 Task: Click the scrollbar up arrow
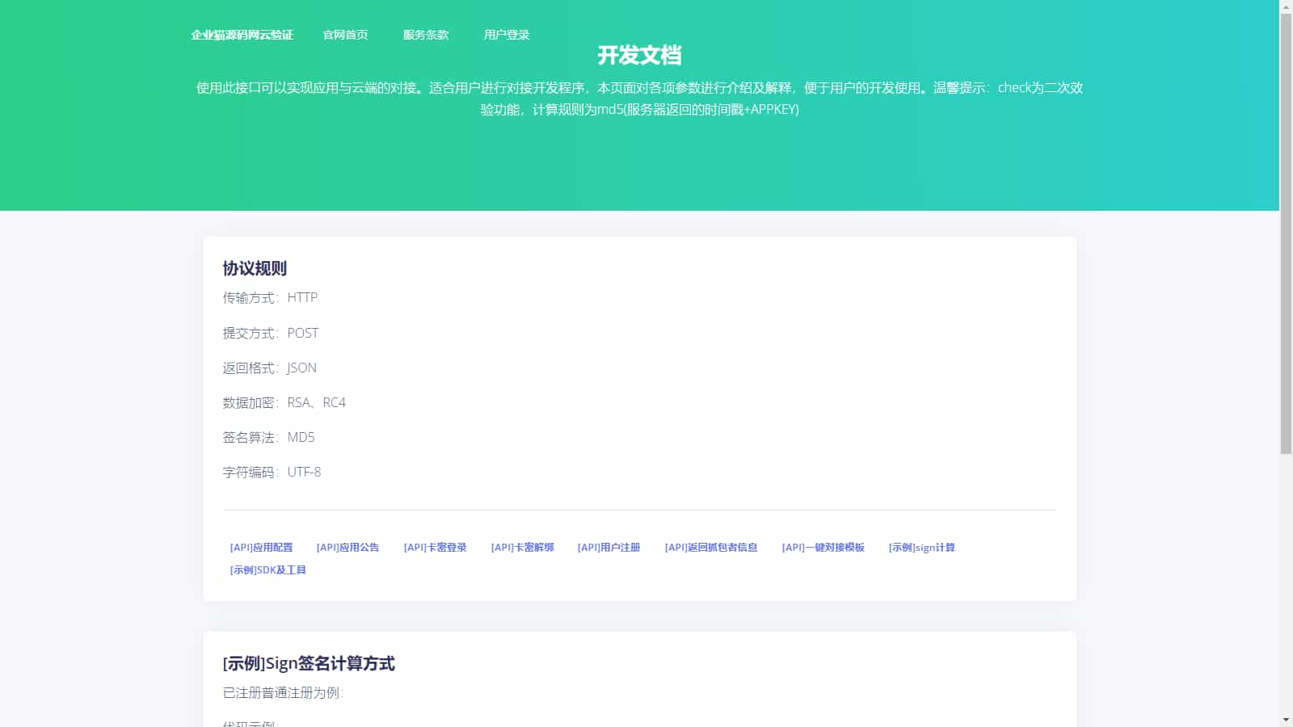1287,6
